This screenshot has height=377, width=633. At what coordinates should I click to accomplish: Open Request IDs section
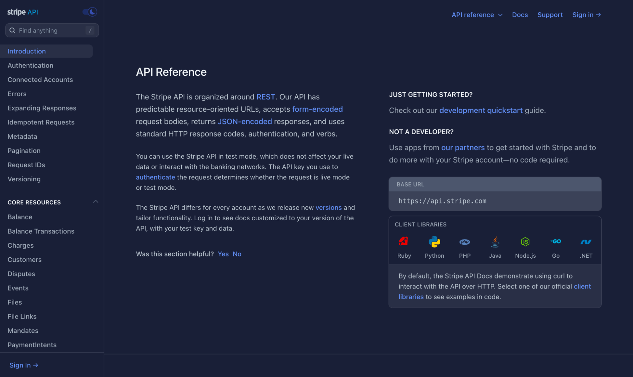(x=26, y=165)
